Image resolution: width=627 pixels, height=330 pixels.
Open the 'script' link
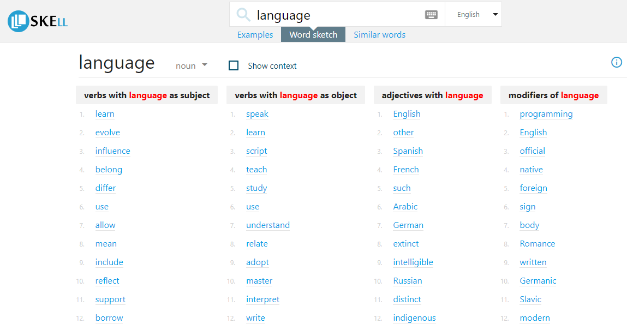(x=256, y=152)
